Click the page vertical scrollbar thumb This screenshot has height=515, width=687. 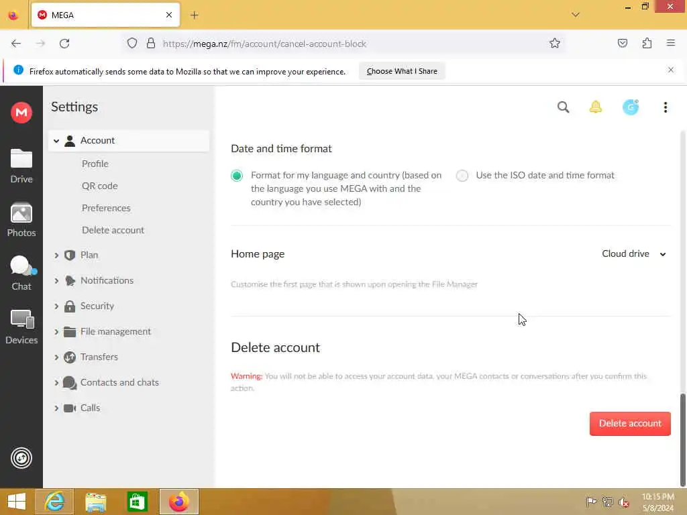tap(682, 439)
